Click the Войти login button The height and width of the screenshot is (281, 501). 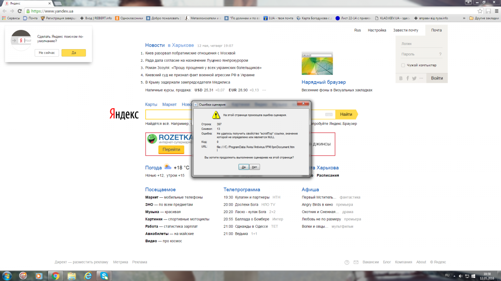tap(437, 78)
